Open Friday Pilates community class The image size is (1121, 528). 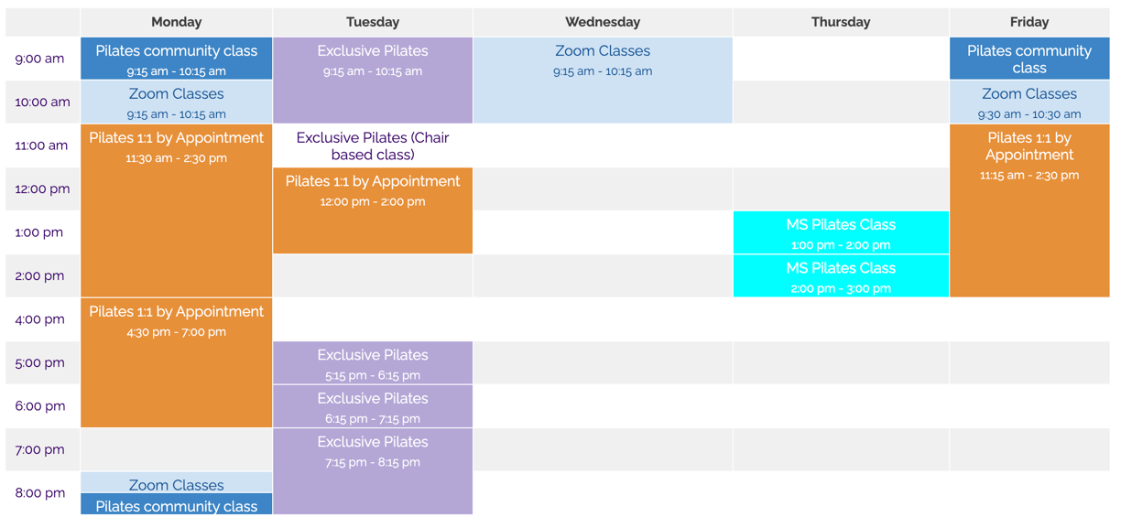click(x=1029, y=59)
